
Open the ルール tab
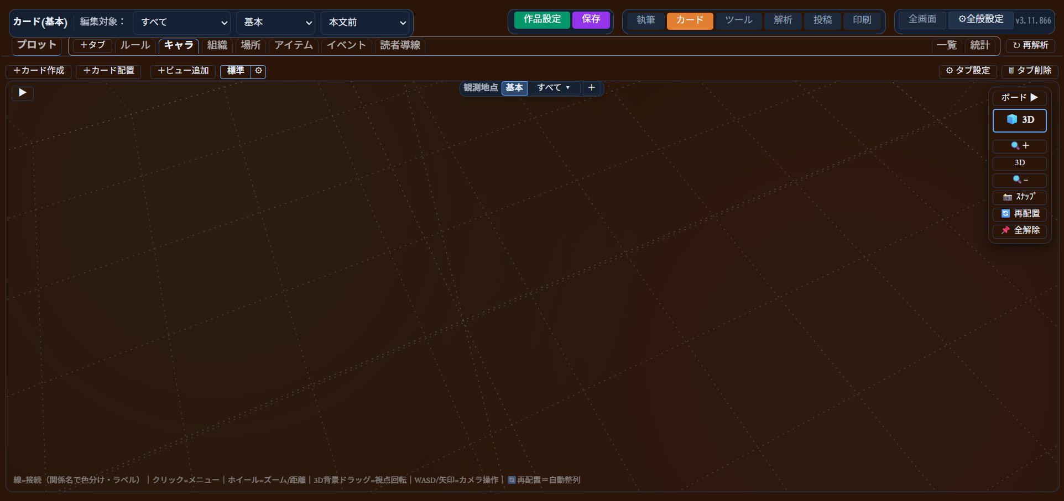135,45
